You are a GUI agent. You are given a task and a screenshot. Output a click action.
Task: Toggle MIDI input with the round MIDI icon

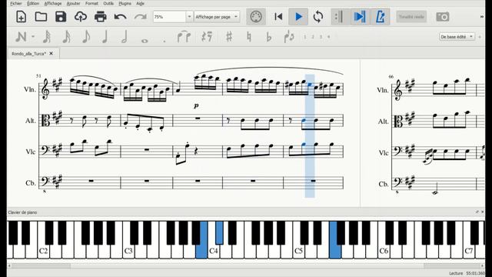coord(256,17)
